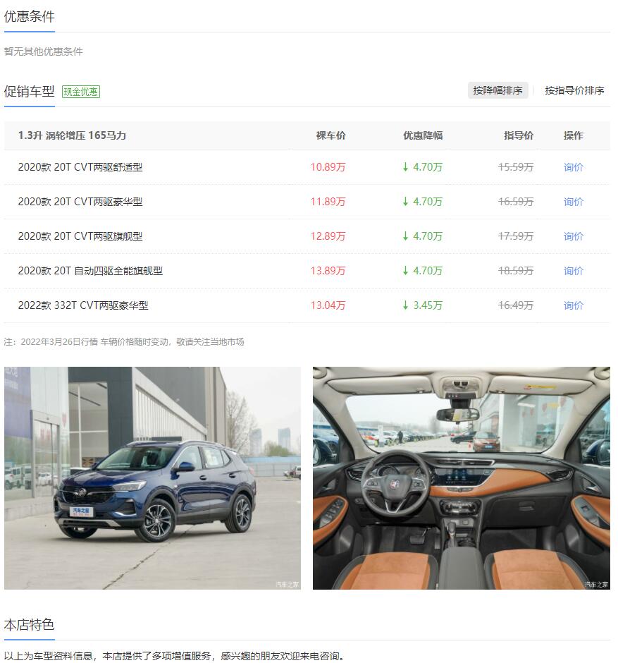Click 询价 for 2022款 332T CVT两驱豪华型
Viewport: 618px width, 663px height.
pyautogui.click(x=573, y=305)
